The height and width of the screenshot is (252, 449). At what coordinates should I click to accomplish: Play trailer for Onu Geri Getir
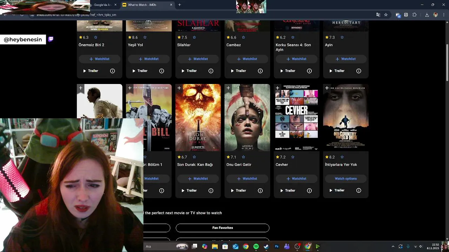coord(238,190)
